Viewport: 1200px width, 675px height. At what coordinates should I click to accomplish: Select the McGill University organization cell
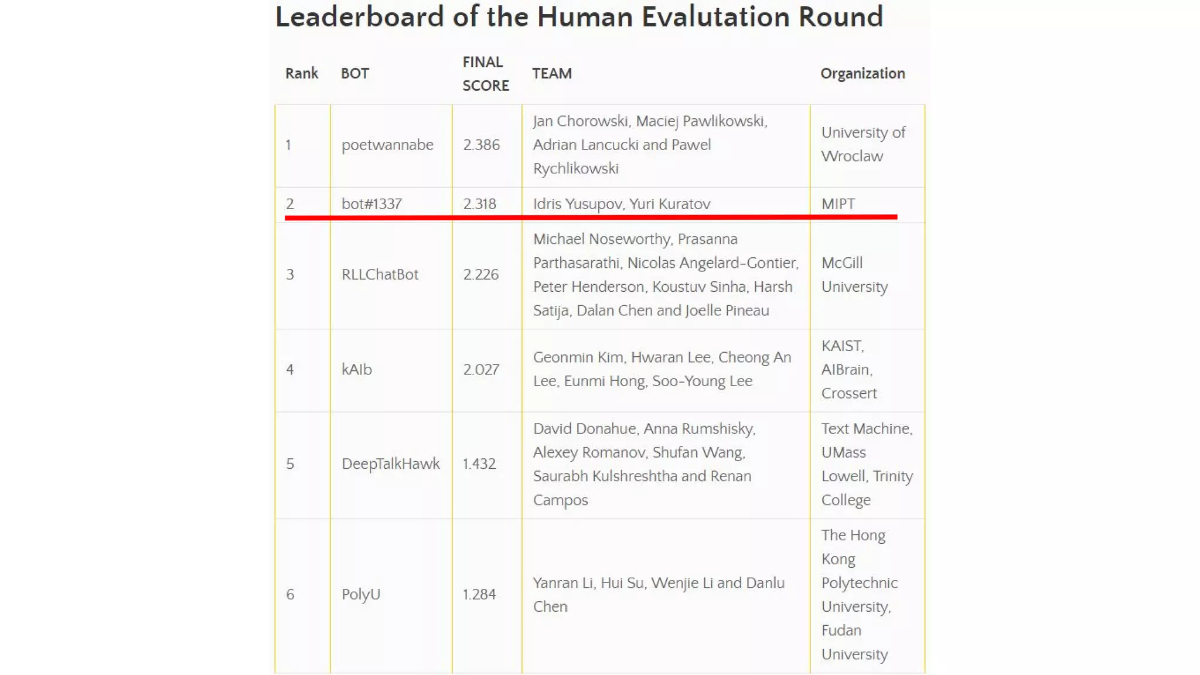coord(854,274)
